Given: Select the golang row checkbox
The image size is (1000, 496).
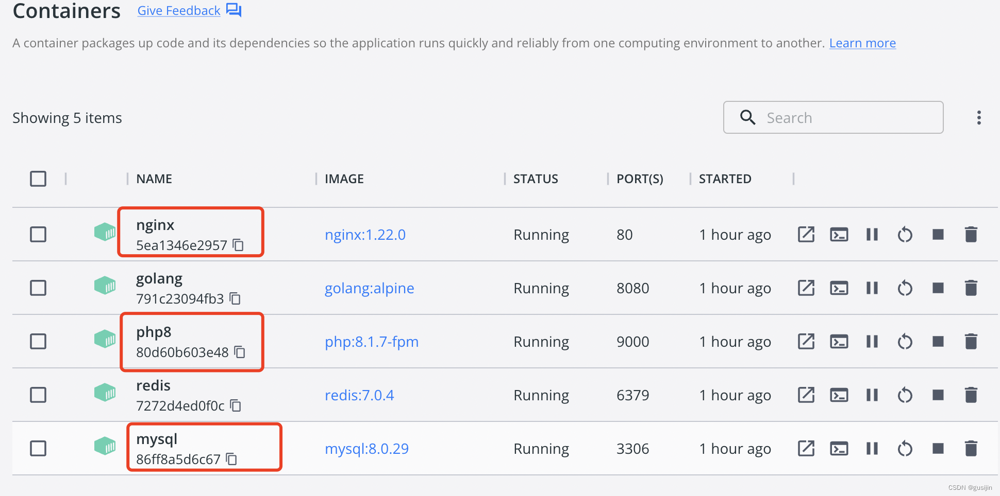Looking at the screenshot, I should [x=38, y=288].
